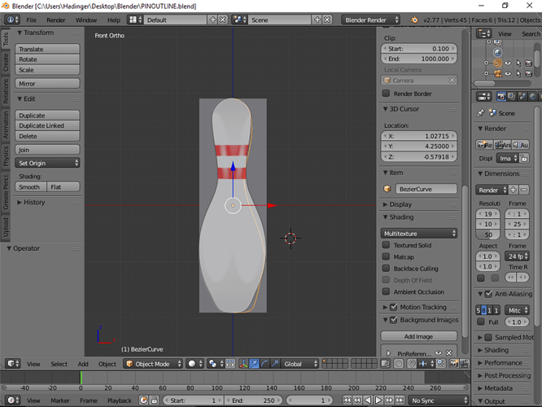Select the translate manipulator arrow icon
This screenshot has height=407, width=542.
(x=254, y=364)
